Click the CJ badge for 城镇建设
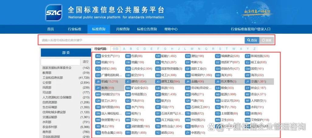Screen dimensions: 312x138 (218, 56)
